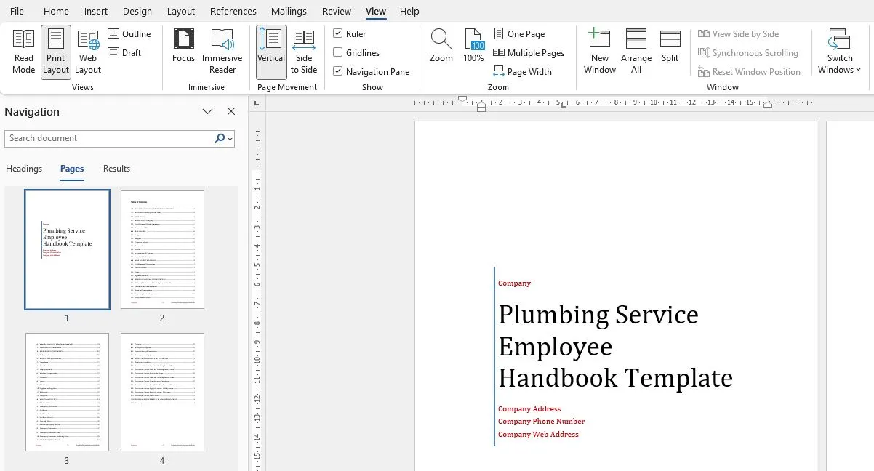
Task: Open the Insert tab
Action: (96, 11)
